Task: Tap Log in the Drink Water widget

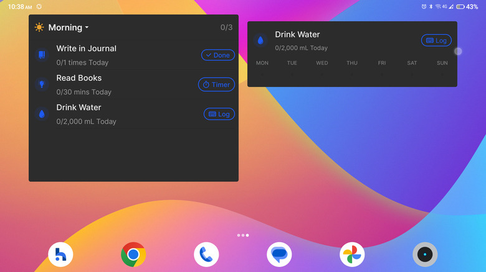Action: [436, 40]
